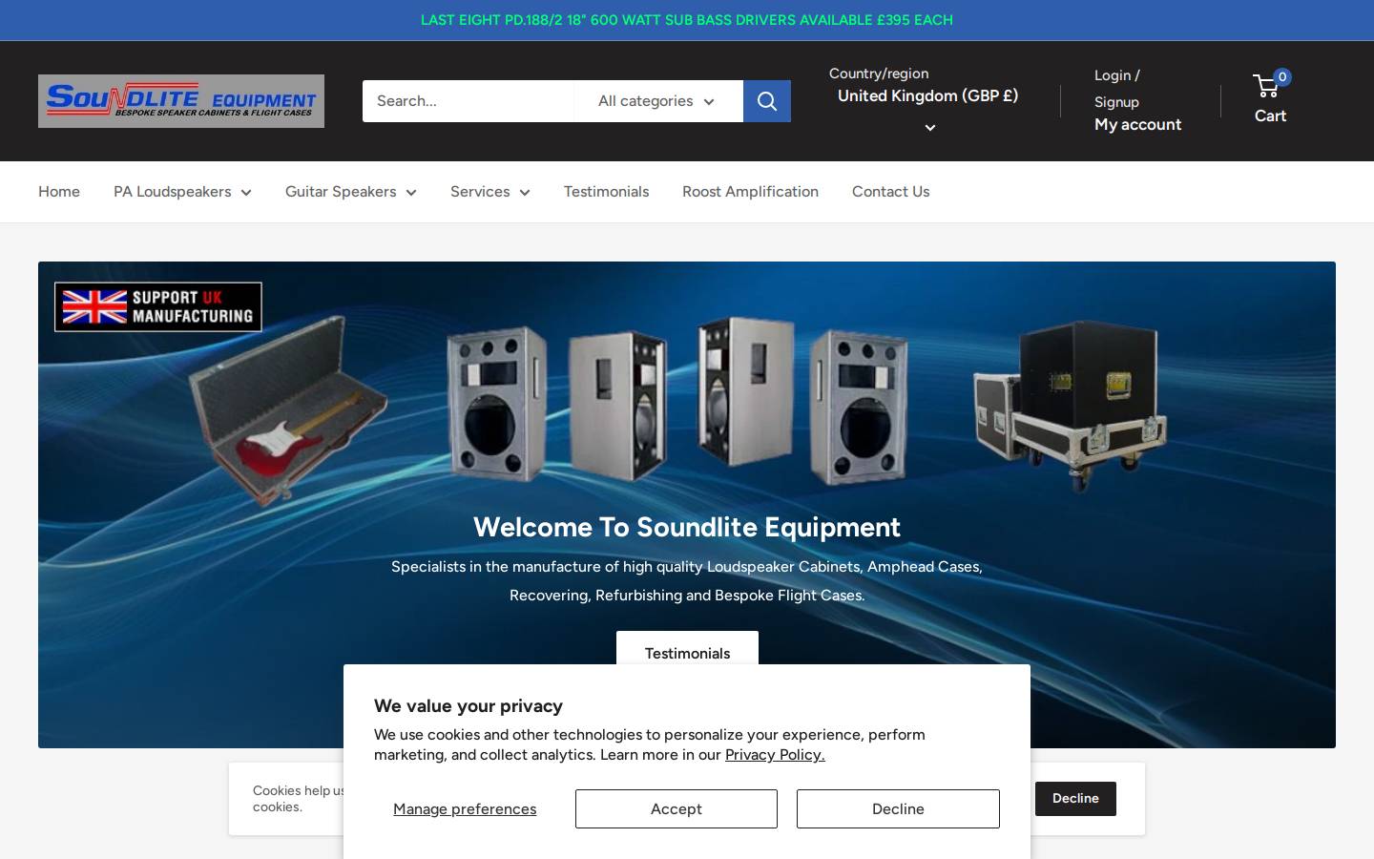Open My account

coord(1137,125)
